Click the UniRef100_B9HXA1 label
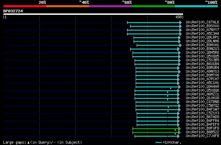Screen dimensions: 221x145 point(202,45)
